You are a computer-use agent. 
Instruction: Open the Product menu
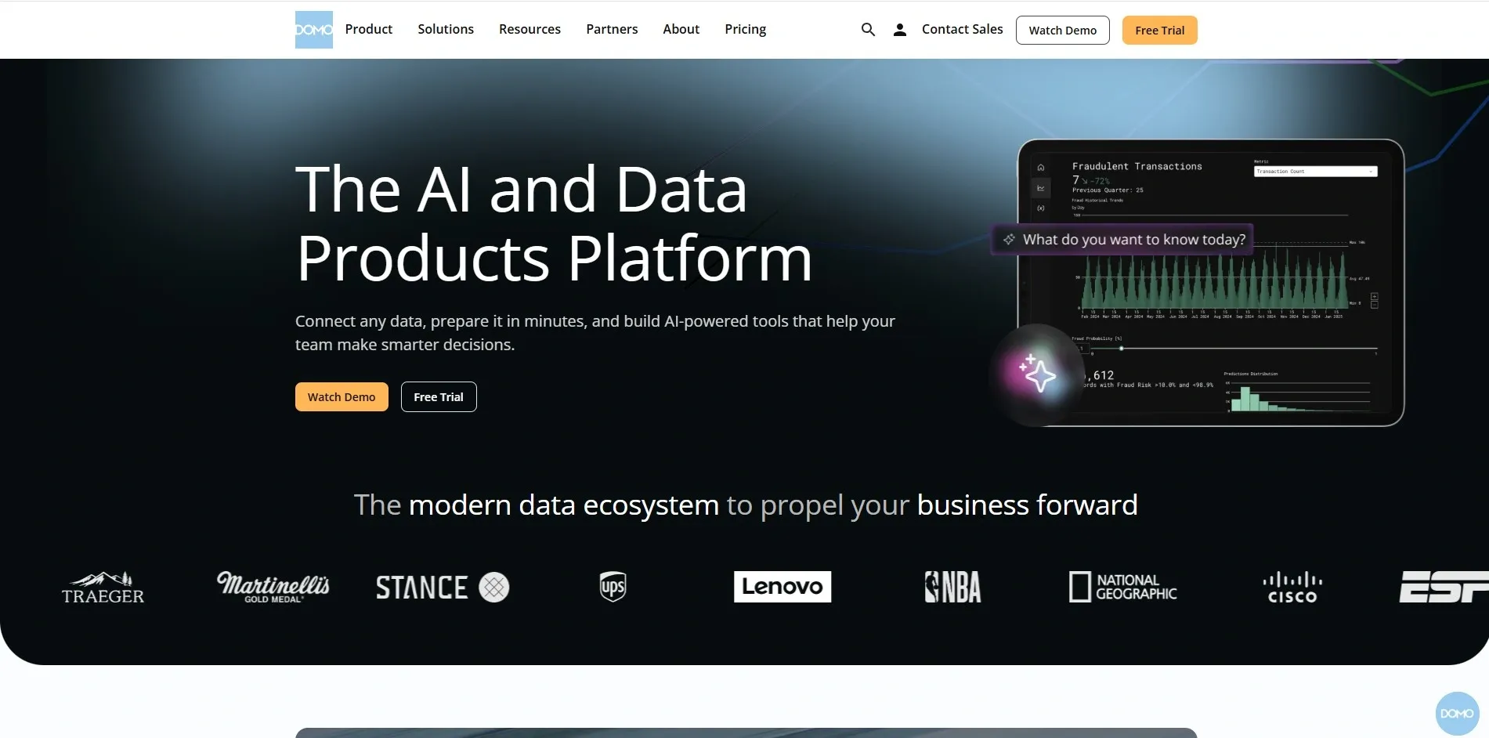point(368,29)
